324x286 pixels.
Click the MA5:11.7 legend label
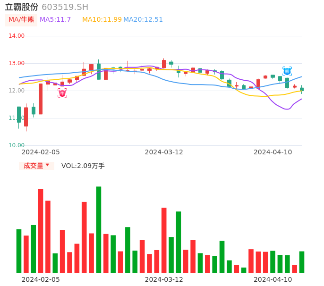tap(55, 20)
